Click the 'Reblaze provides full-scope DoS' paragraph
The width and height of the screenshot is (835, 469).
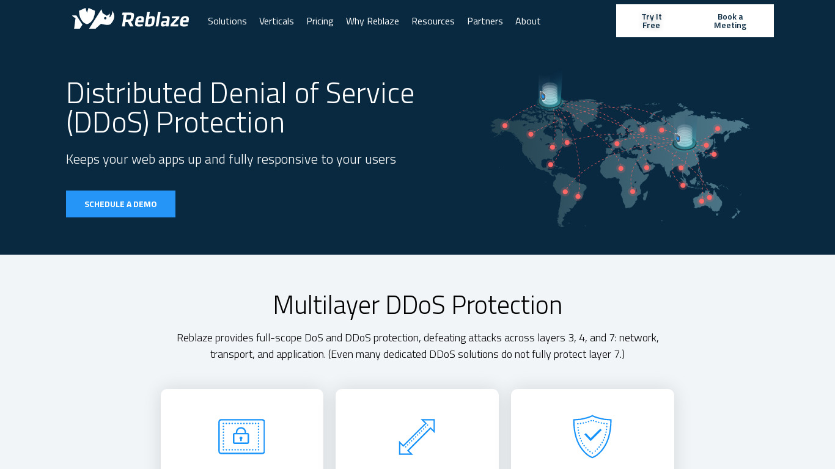pyautogui.click(x=417, y=346)
